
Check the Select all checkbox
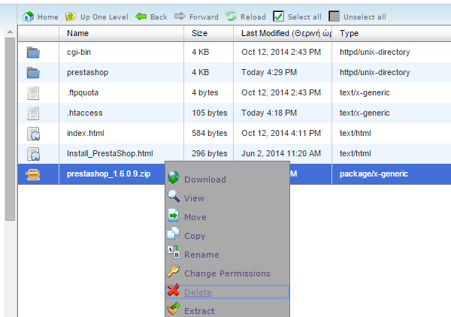279,17
